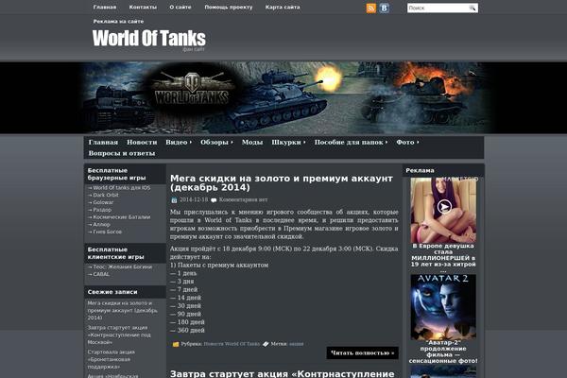The width and height of the screenshot is (567, 378).
Task: Open Комментариев нет link
Action: coord(244,199)
